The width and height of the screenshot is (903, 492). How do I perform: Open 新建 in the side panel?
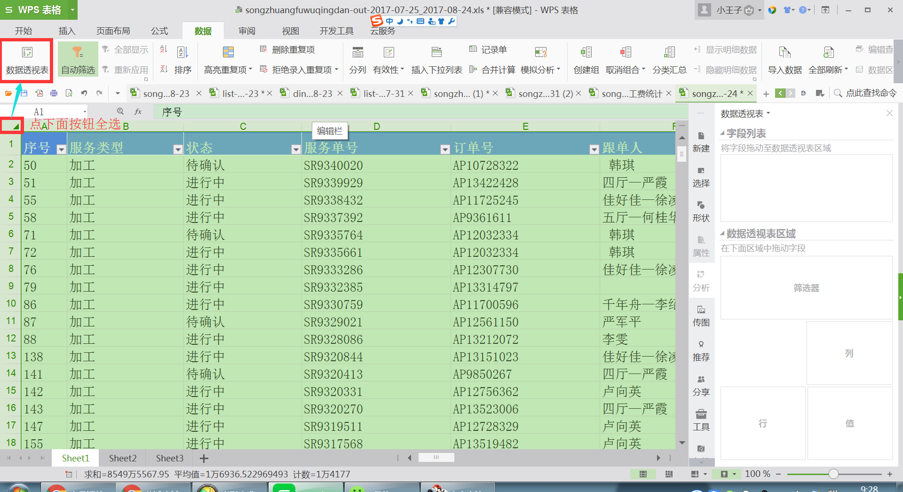click(701, 142)
